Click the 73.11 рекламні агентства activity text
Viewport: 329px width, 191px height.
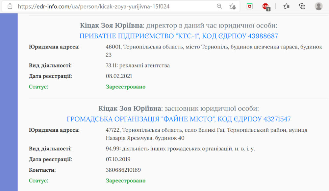tap(138, 66)
